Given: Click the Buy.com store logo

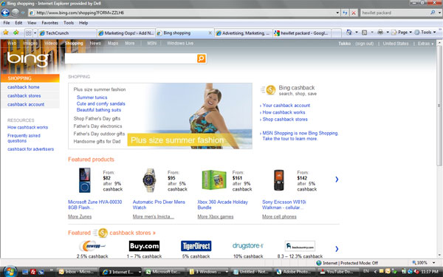Looking at the screenshot, I should [x=144, y=246].
